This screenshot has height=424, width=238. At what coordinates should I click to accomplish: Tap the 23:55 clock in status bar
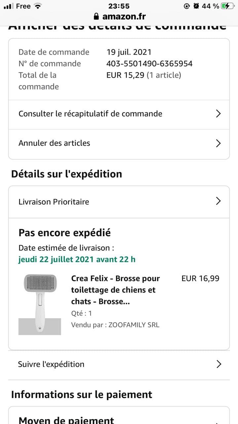tap(119, 6)
